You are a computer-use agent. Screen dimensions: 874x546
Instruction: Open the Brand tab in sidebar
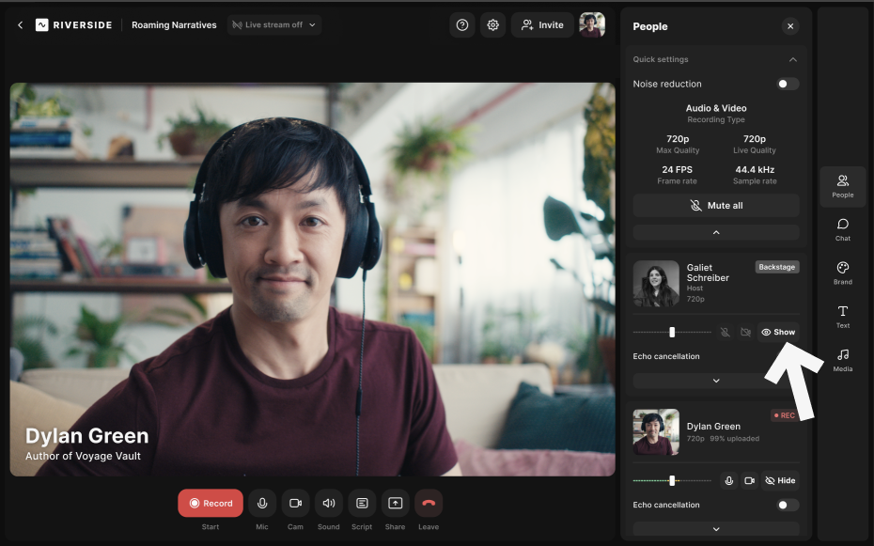pyautogui.click(x=842, y=273)
